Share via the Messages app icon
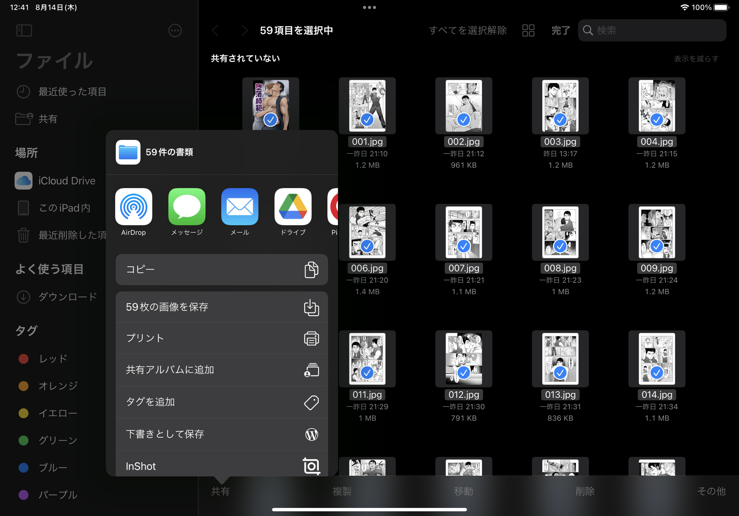The image size is (739, 516). (x=187, y=207)
